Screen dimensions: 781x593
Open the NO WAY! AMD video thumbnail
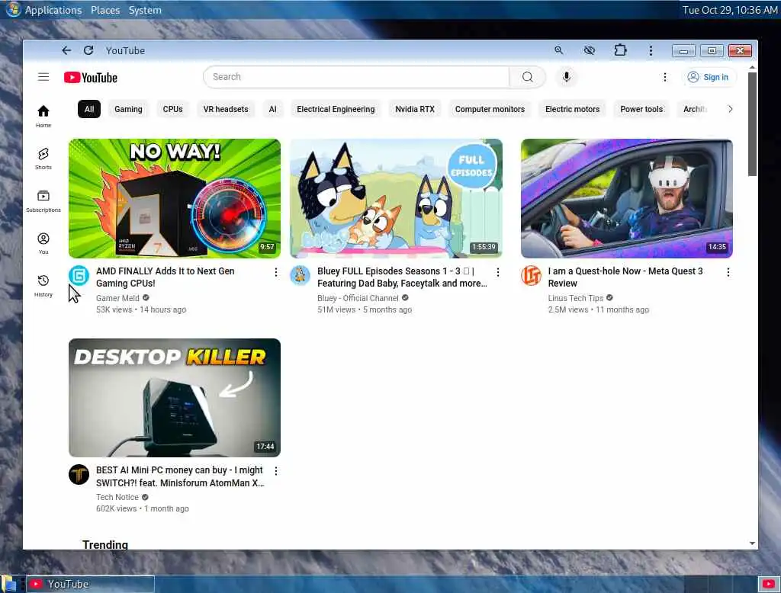coord(175,198)
